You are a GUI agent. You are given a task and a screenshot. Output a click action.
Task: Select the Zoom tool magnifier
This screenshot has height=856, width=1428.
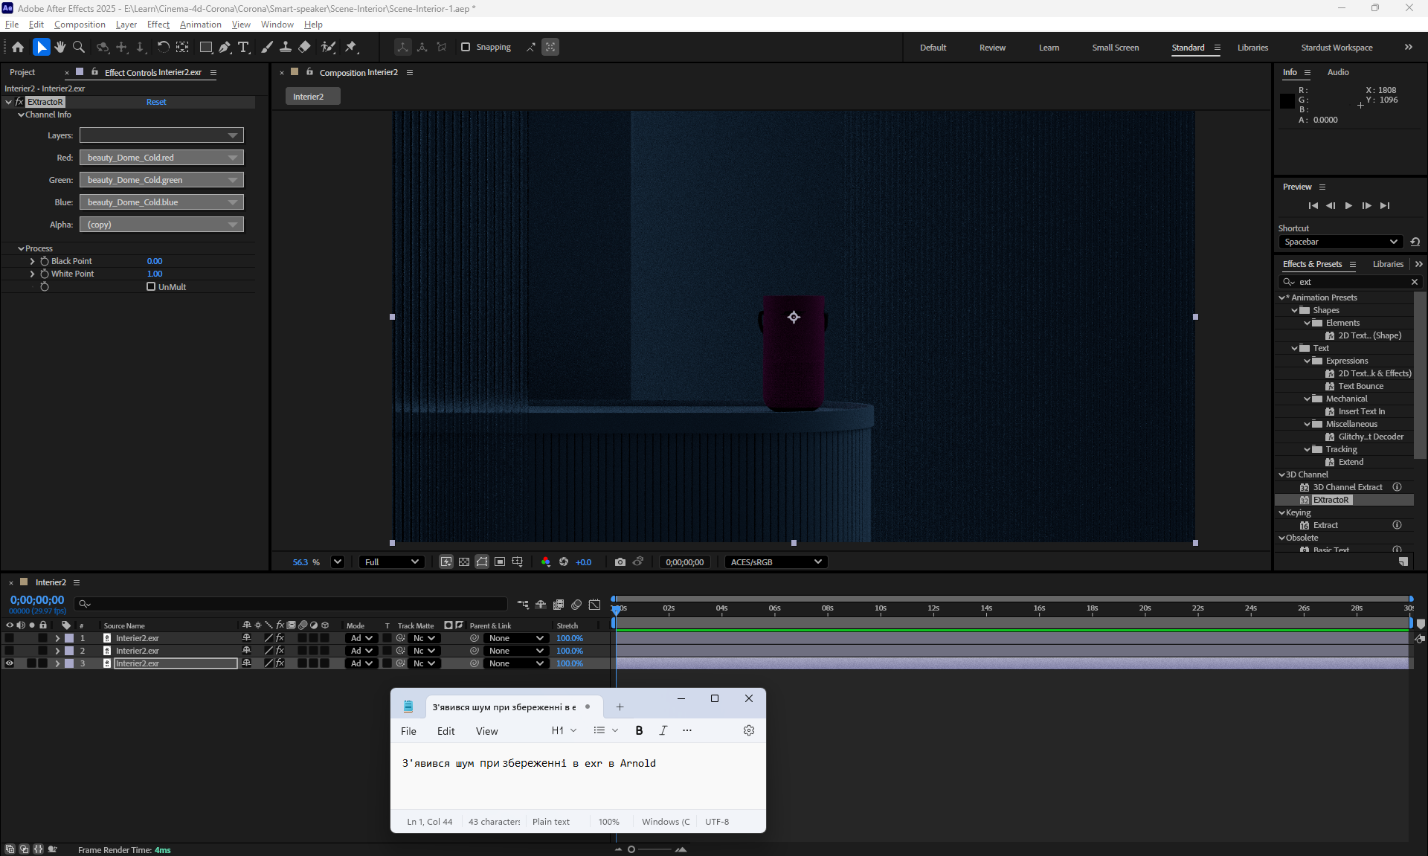click(x=79, y=47)
